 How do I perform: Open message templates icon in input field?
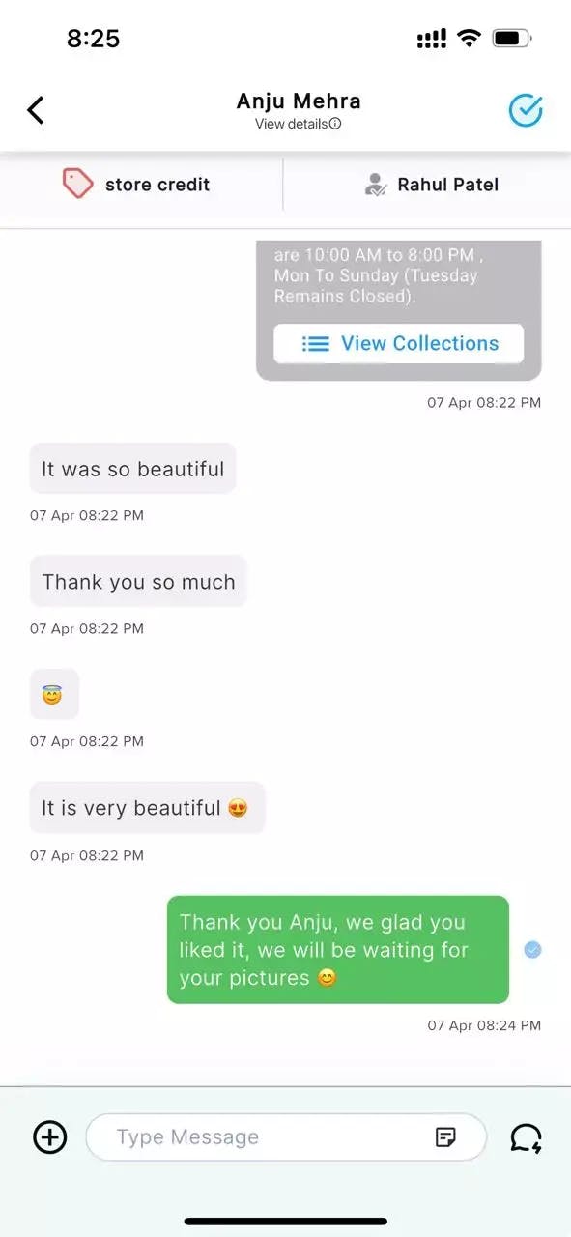(445, 1136)
